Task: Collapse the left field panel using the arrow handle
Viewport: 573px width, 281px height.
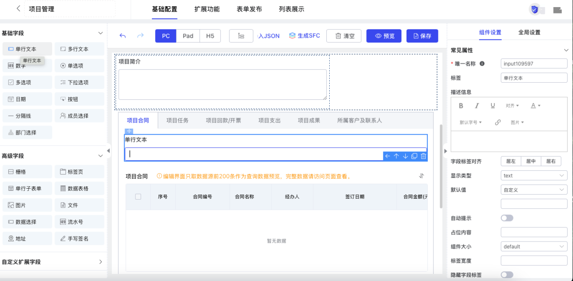Action: coord(109,150)
